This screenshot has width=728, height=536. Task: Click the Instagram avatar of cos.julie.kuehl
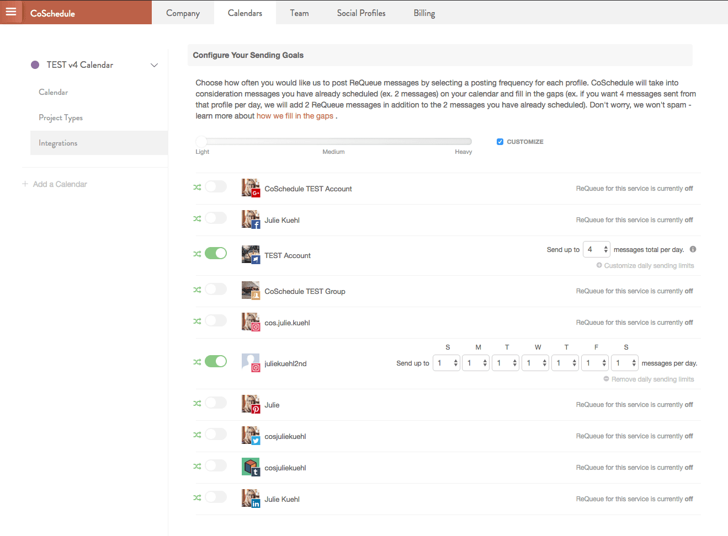coord(251,322)
